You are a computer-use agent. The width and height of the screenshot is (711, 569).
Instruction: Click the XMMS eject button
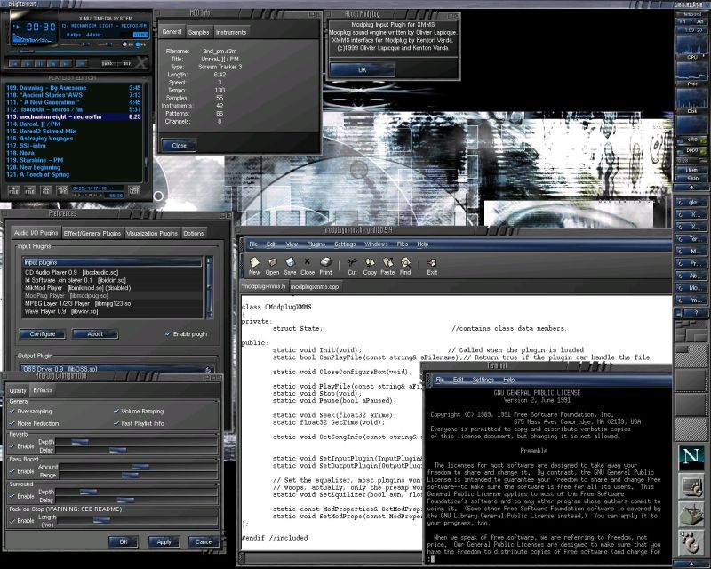[x=82, y=63]
